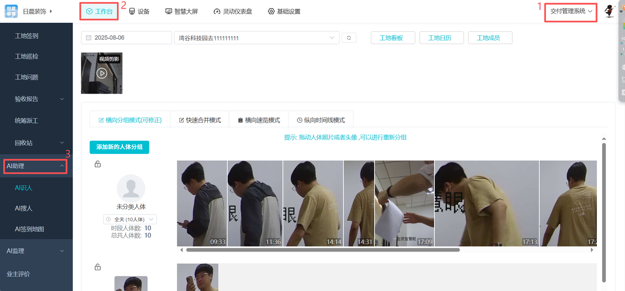Open the second group's person photo
Image resolution: width=625 pixels, height=291 pixels.
tap(197, 277)
